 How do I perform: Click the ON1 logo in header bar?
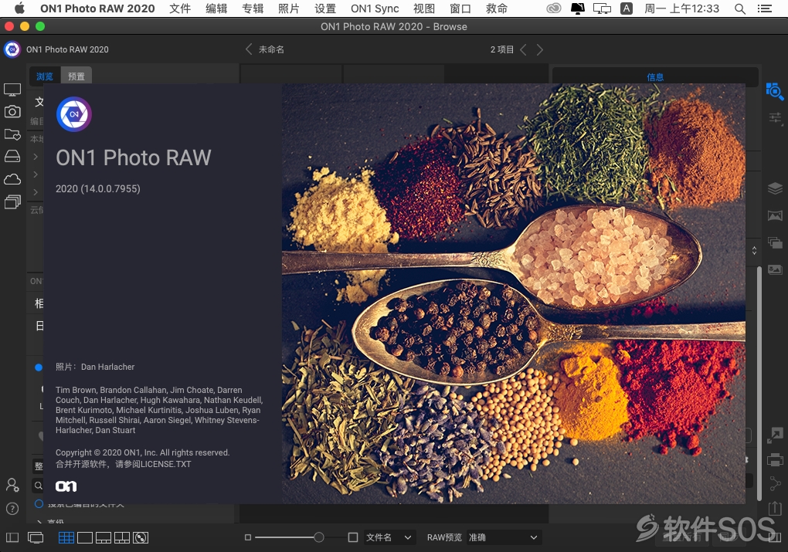[12, 49]
